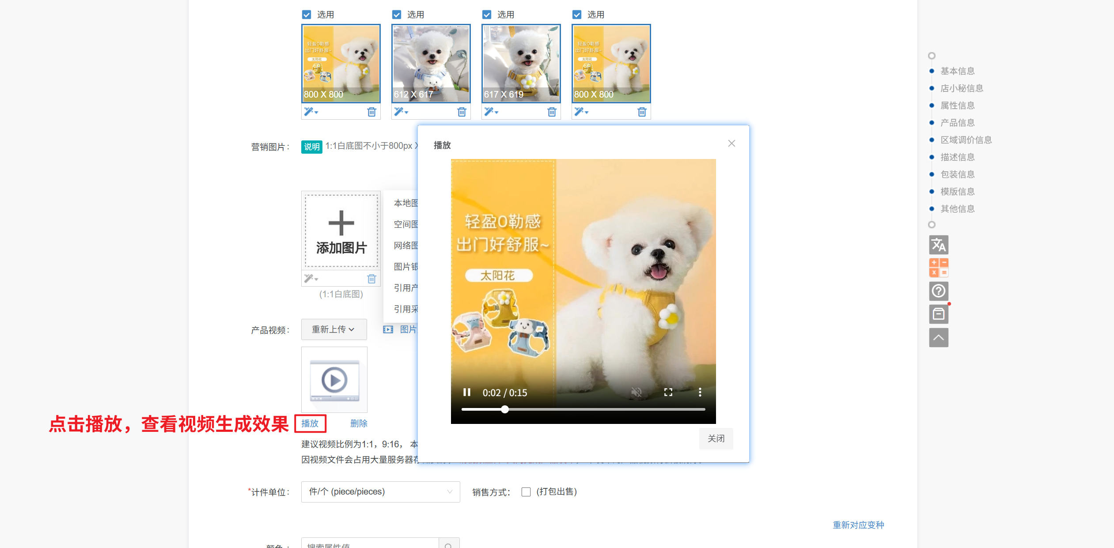The width and height of the screenshot is (1114, 548).
Task: Enable the 打包出售 checkbox
Action: 526,492
